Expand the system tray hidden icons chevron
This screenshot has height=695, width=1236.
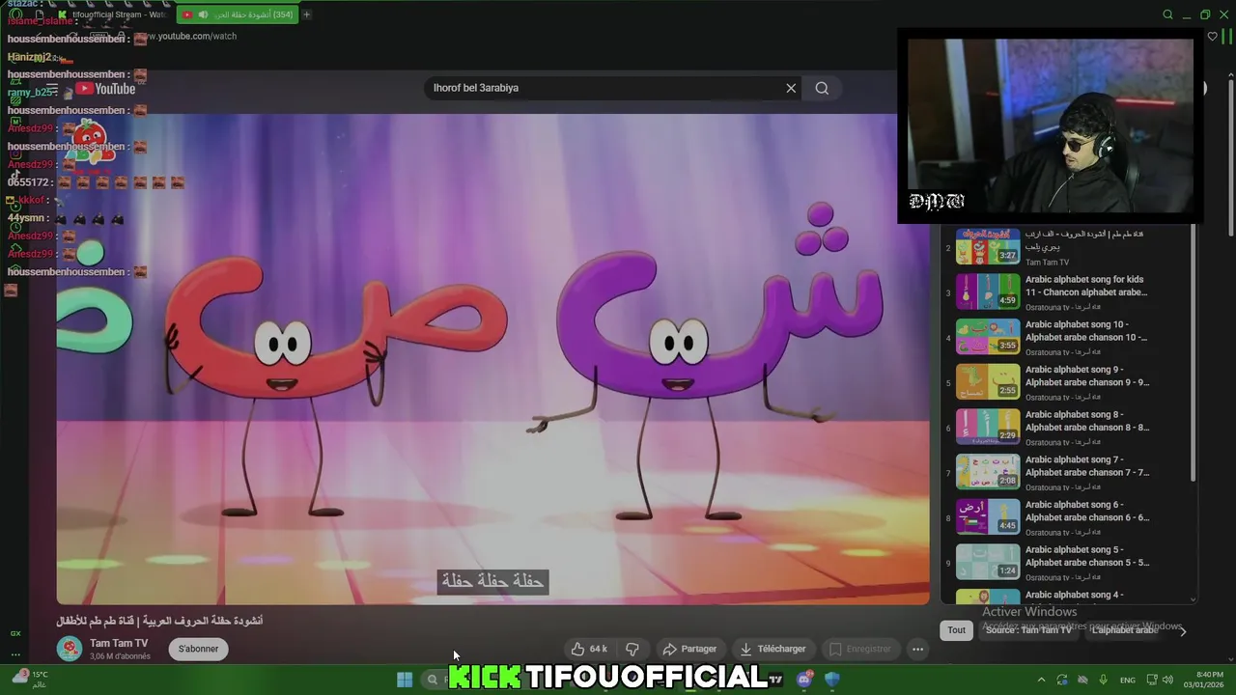pos(1041,680)
